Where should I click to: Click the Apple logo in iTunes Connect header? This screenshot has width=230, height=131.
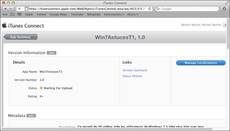pyautogui.click(x=4, y=25)
